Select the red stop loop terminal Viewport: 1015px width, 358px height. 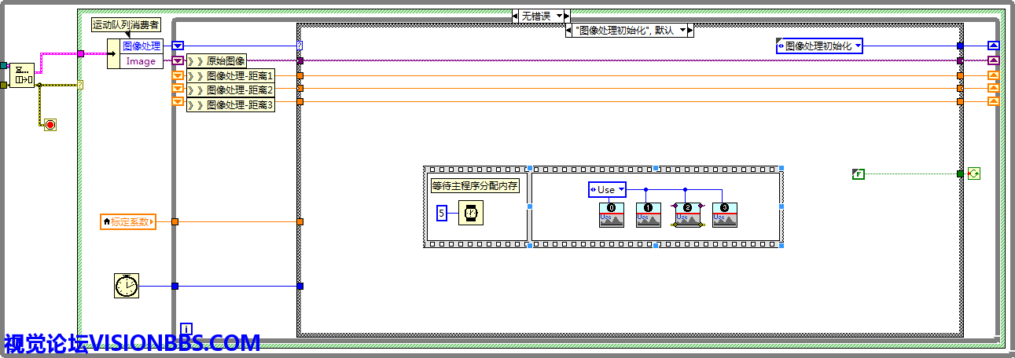(x=50, y=124)
